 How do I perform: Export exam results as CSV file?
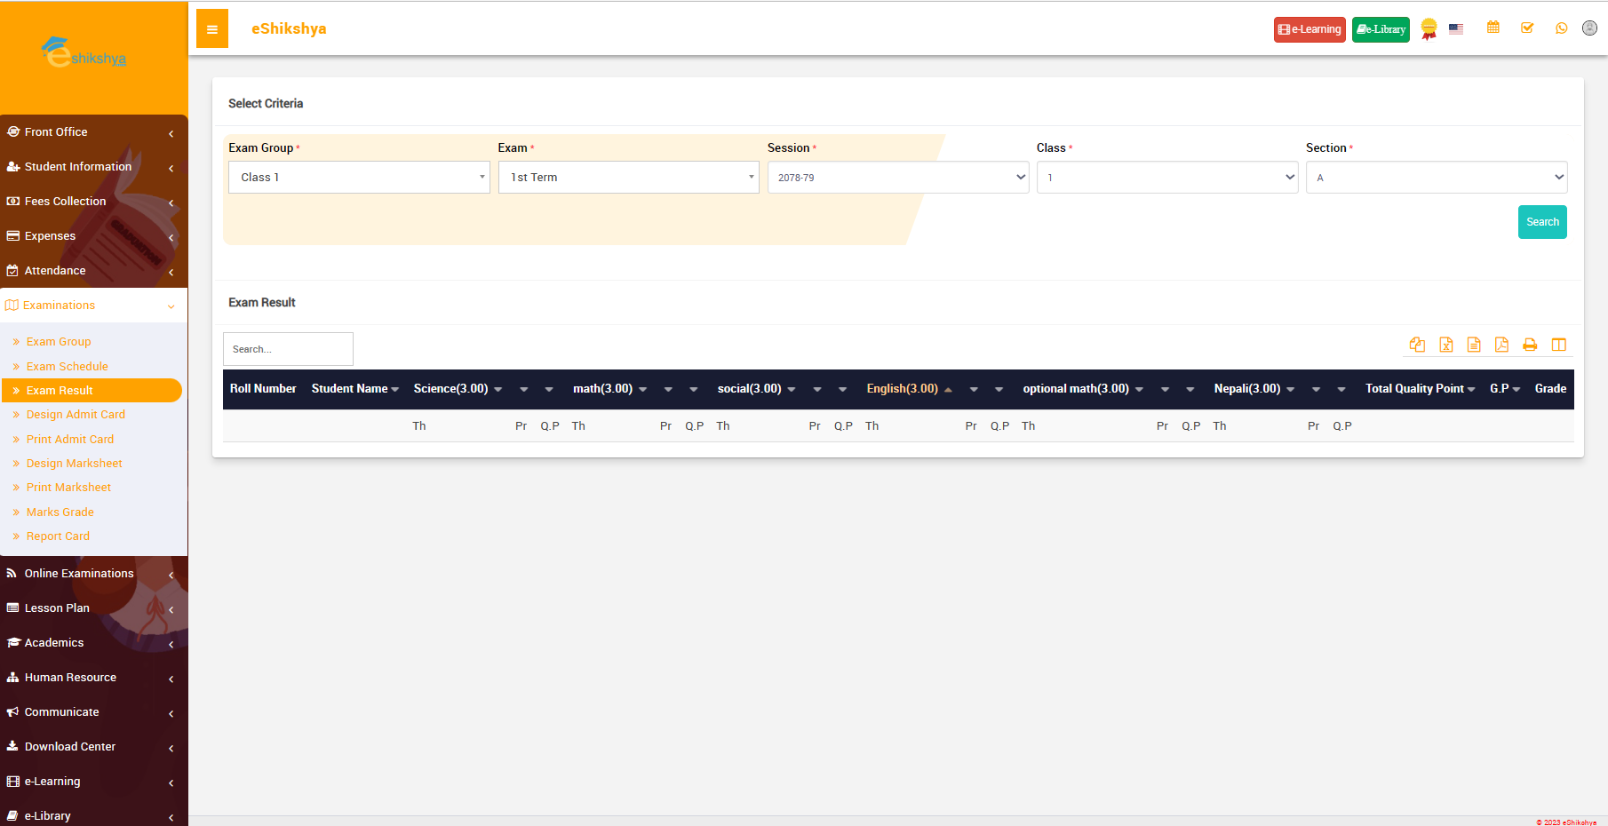[x=1474, y=345]
